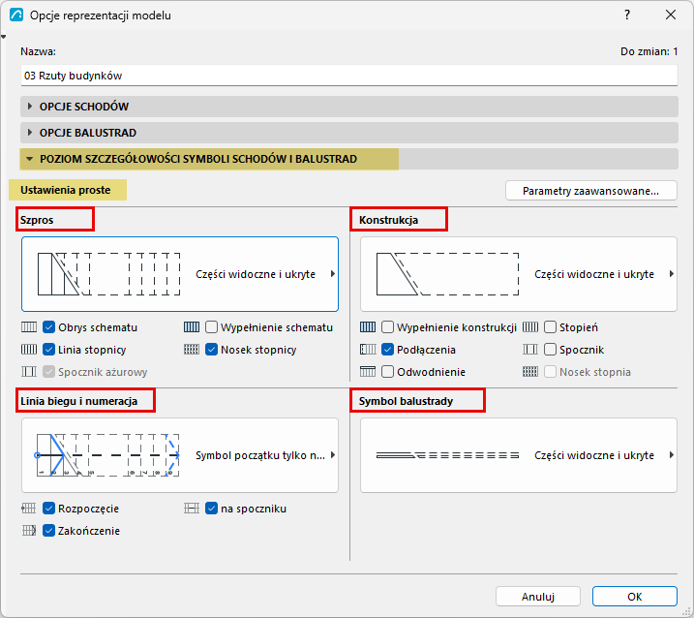This screenshot has height=618, width=694.
Task: Click the Anuluj button
Action: pyautogui.click(x=538, y=597)
